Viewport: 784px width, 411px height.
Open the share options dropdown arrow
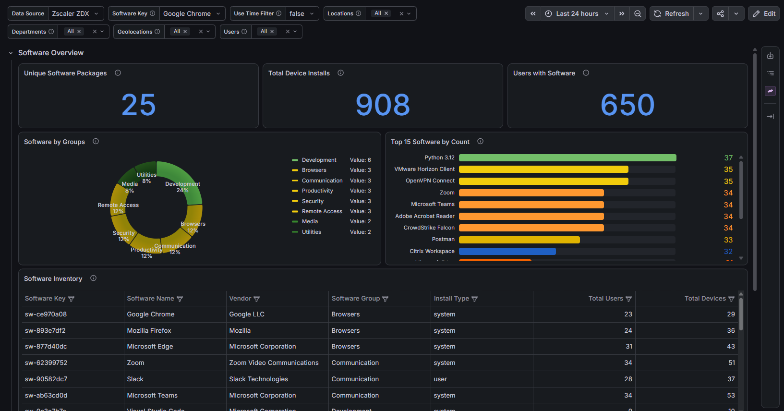tap(736, 13)
